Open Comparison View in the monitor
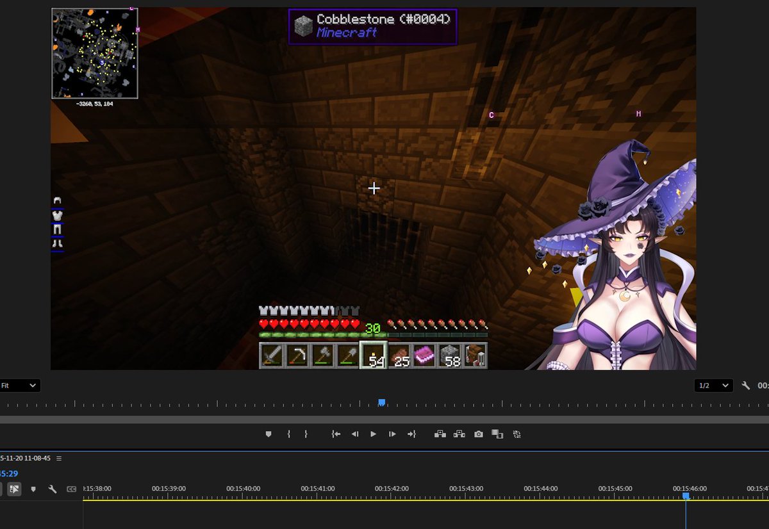 497,434
